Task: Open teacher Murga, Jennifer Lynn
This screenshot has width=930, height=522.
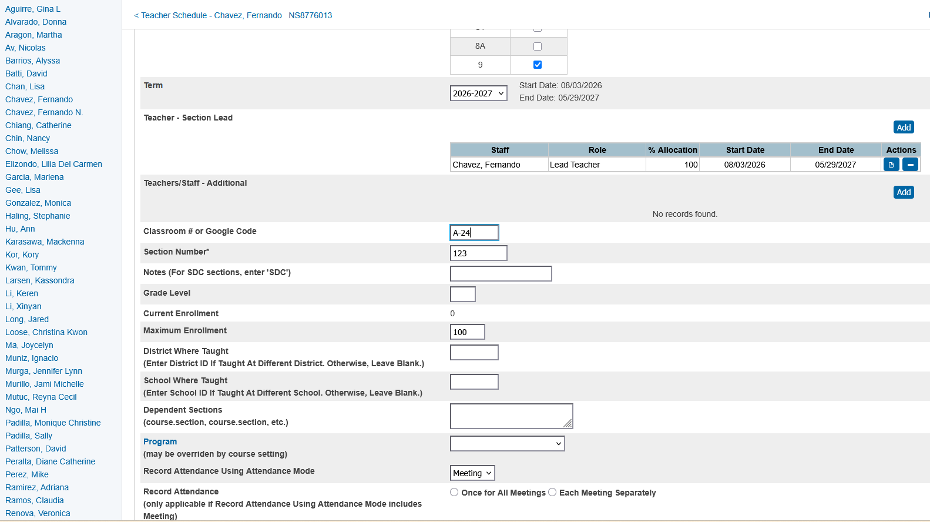Action: point(43,371)
